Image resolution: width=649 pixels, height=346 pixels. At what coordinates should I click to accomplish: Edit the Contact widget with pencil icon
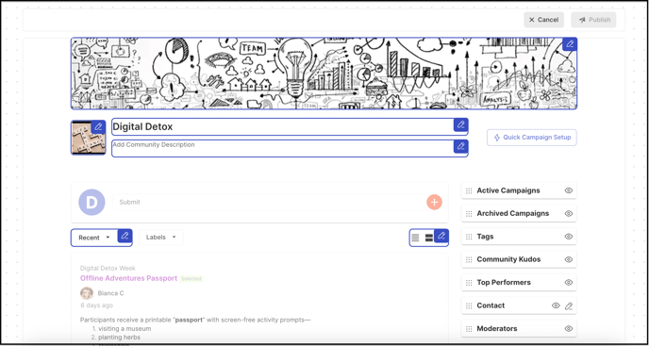(x=569, y=305)
